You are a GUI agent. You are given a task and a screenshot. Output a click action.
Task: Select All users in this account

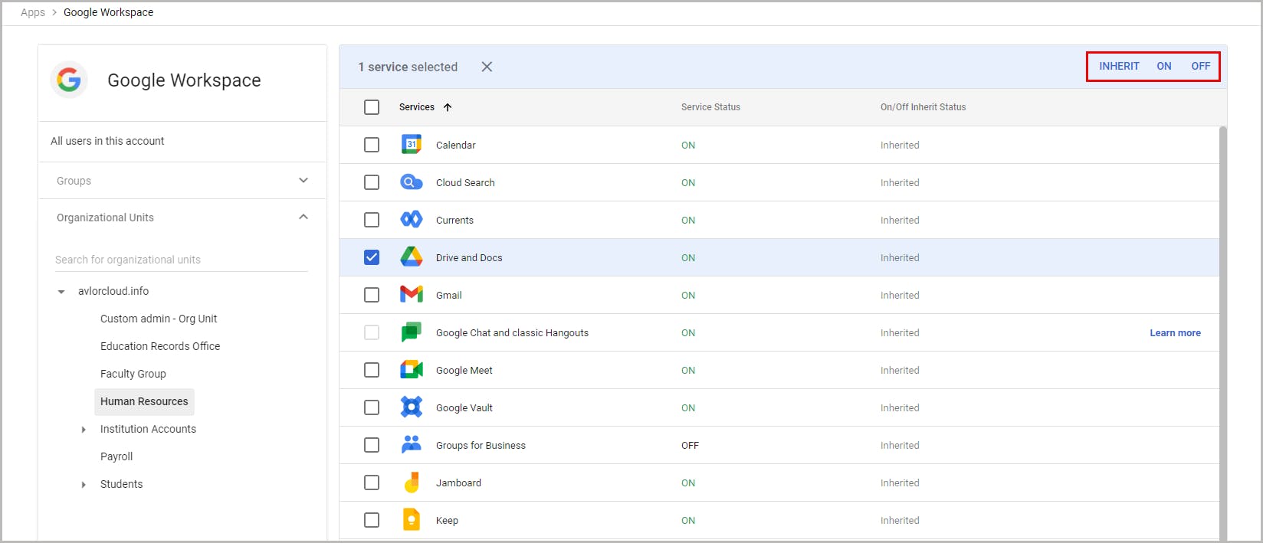(107, 141)
